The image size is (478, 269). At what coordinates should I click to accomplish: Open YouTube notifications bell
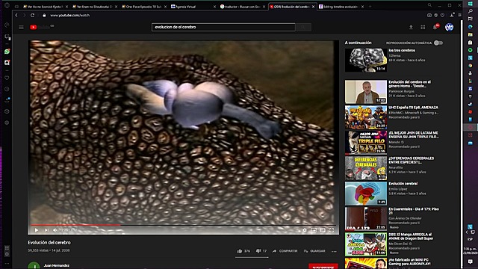[x=435, y=27]
